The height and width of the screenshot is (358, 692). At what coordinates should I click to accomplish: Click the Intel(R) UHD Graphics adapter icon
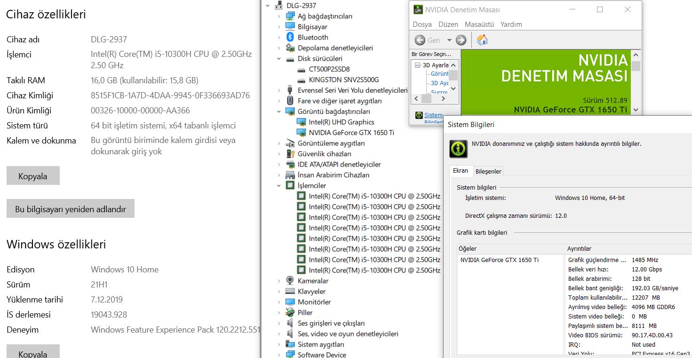click(x=302, y=122)
